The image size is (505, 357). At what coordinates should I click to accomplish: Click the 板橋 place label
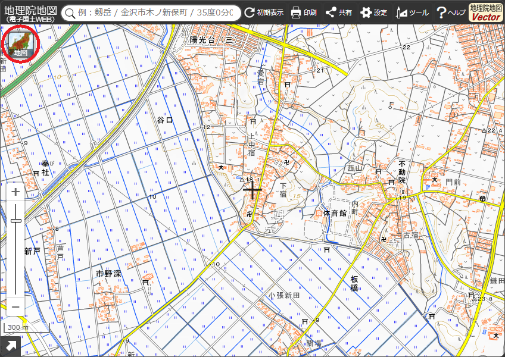[x=354, y=283]
